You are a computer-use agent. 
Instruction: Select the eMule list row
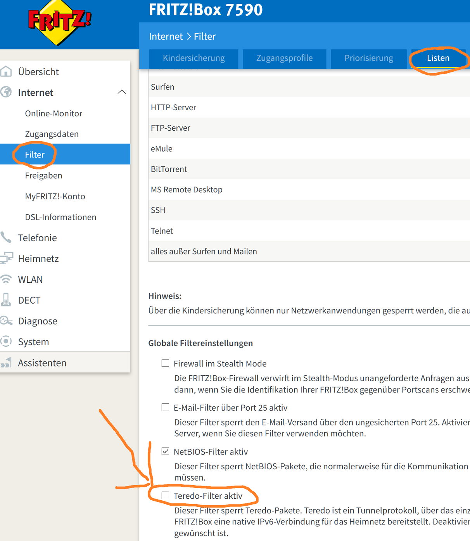point(309,148)
